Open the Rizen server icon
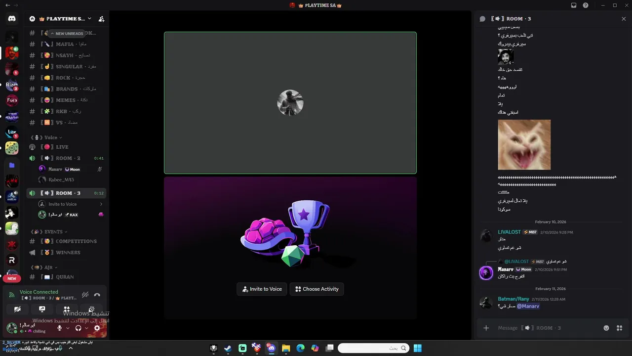Image resolution: width=632 pixels, height=356 pixels. click(x=12, y=85)
